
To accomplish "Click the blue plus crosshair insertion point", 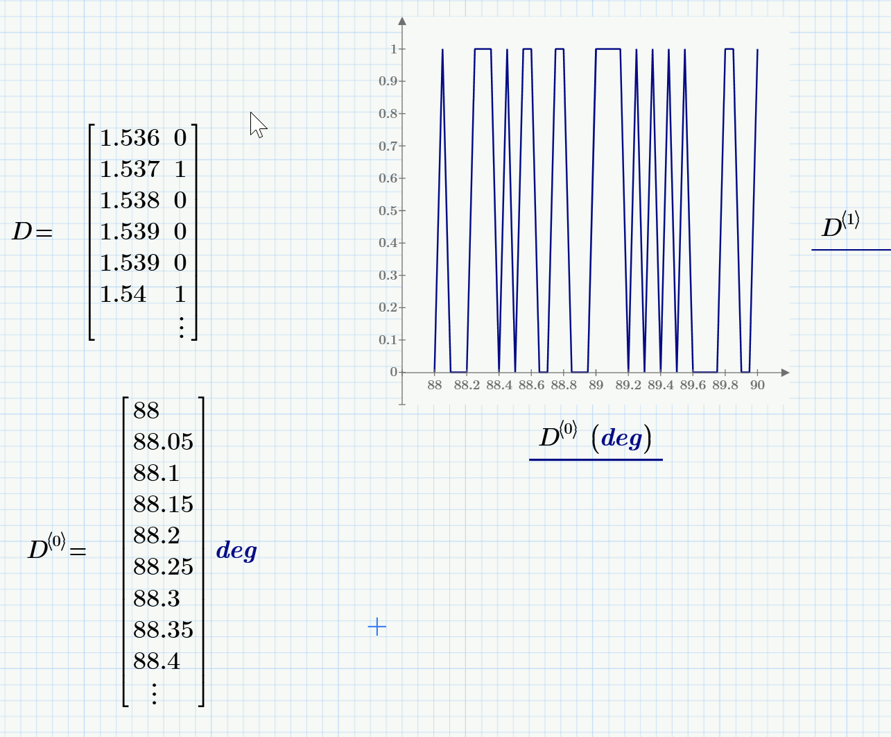I will pos(377,627).
